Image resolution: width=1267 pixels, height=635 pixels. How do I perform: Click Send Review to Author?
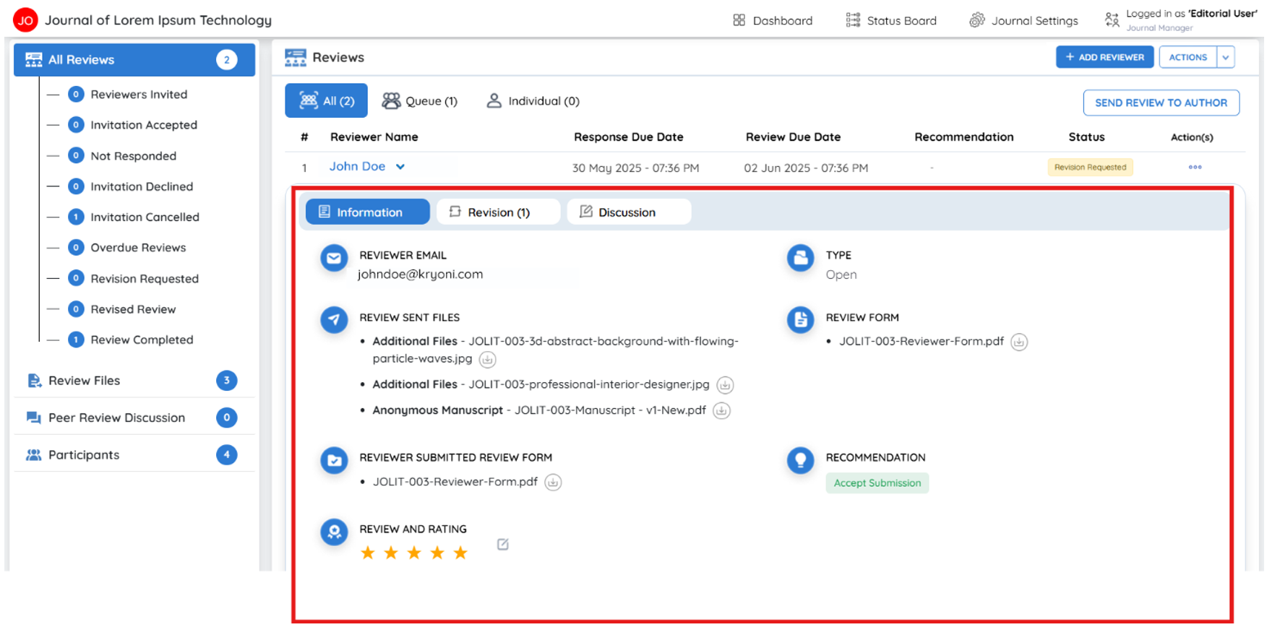[x=1161, y=103]
